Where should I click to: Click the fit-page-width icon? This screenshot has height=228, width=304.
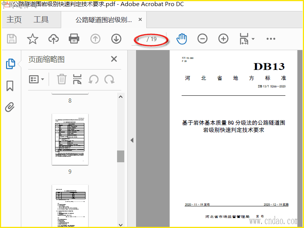(244, 39)
